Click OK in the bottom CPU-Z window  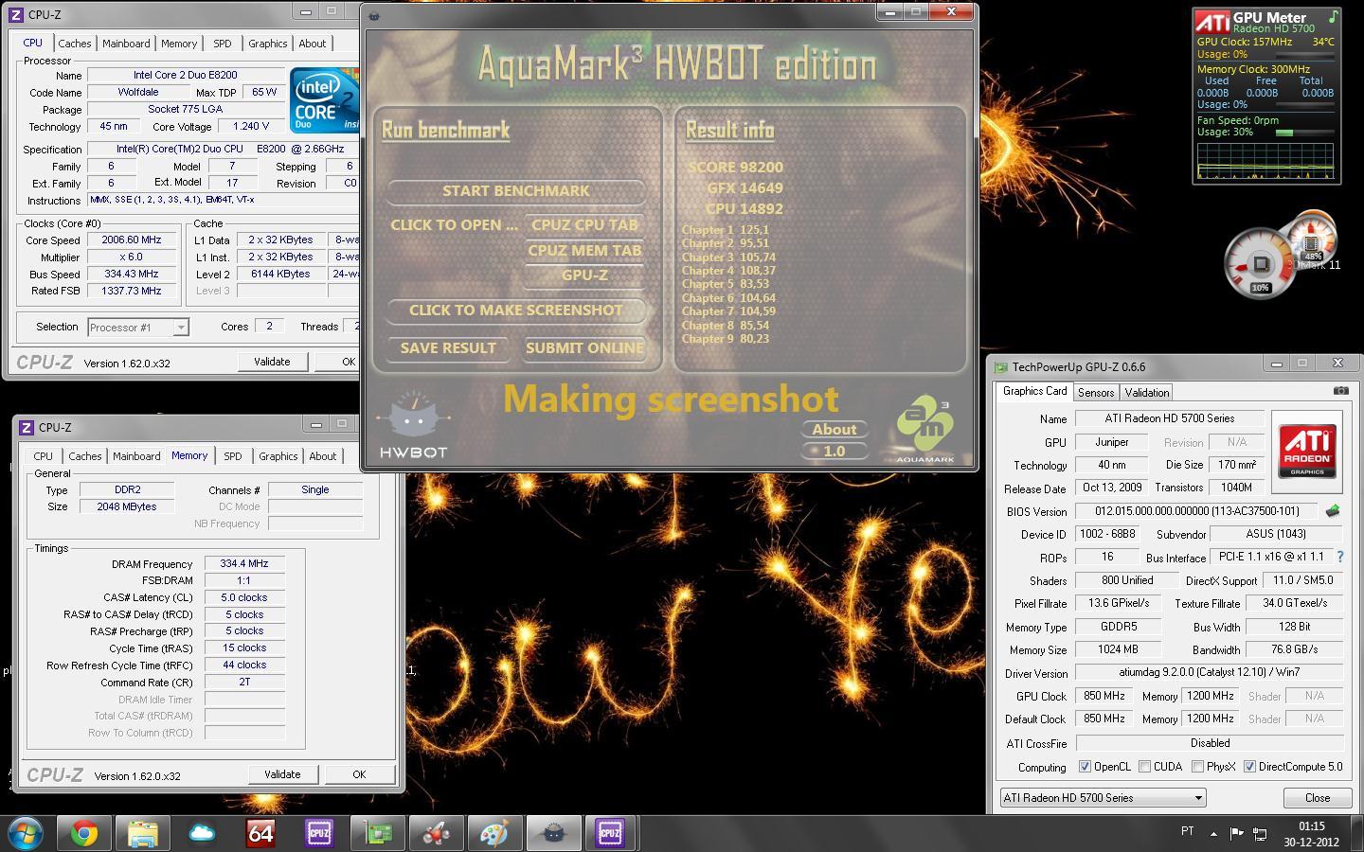pos(359,774)
